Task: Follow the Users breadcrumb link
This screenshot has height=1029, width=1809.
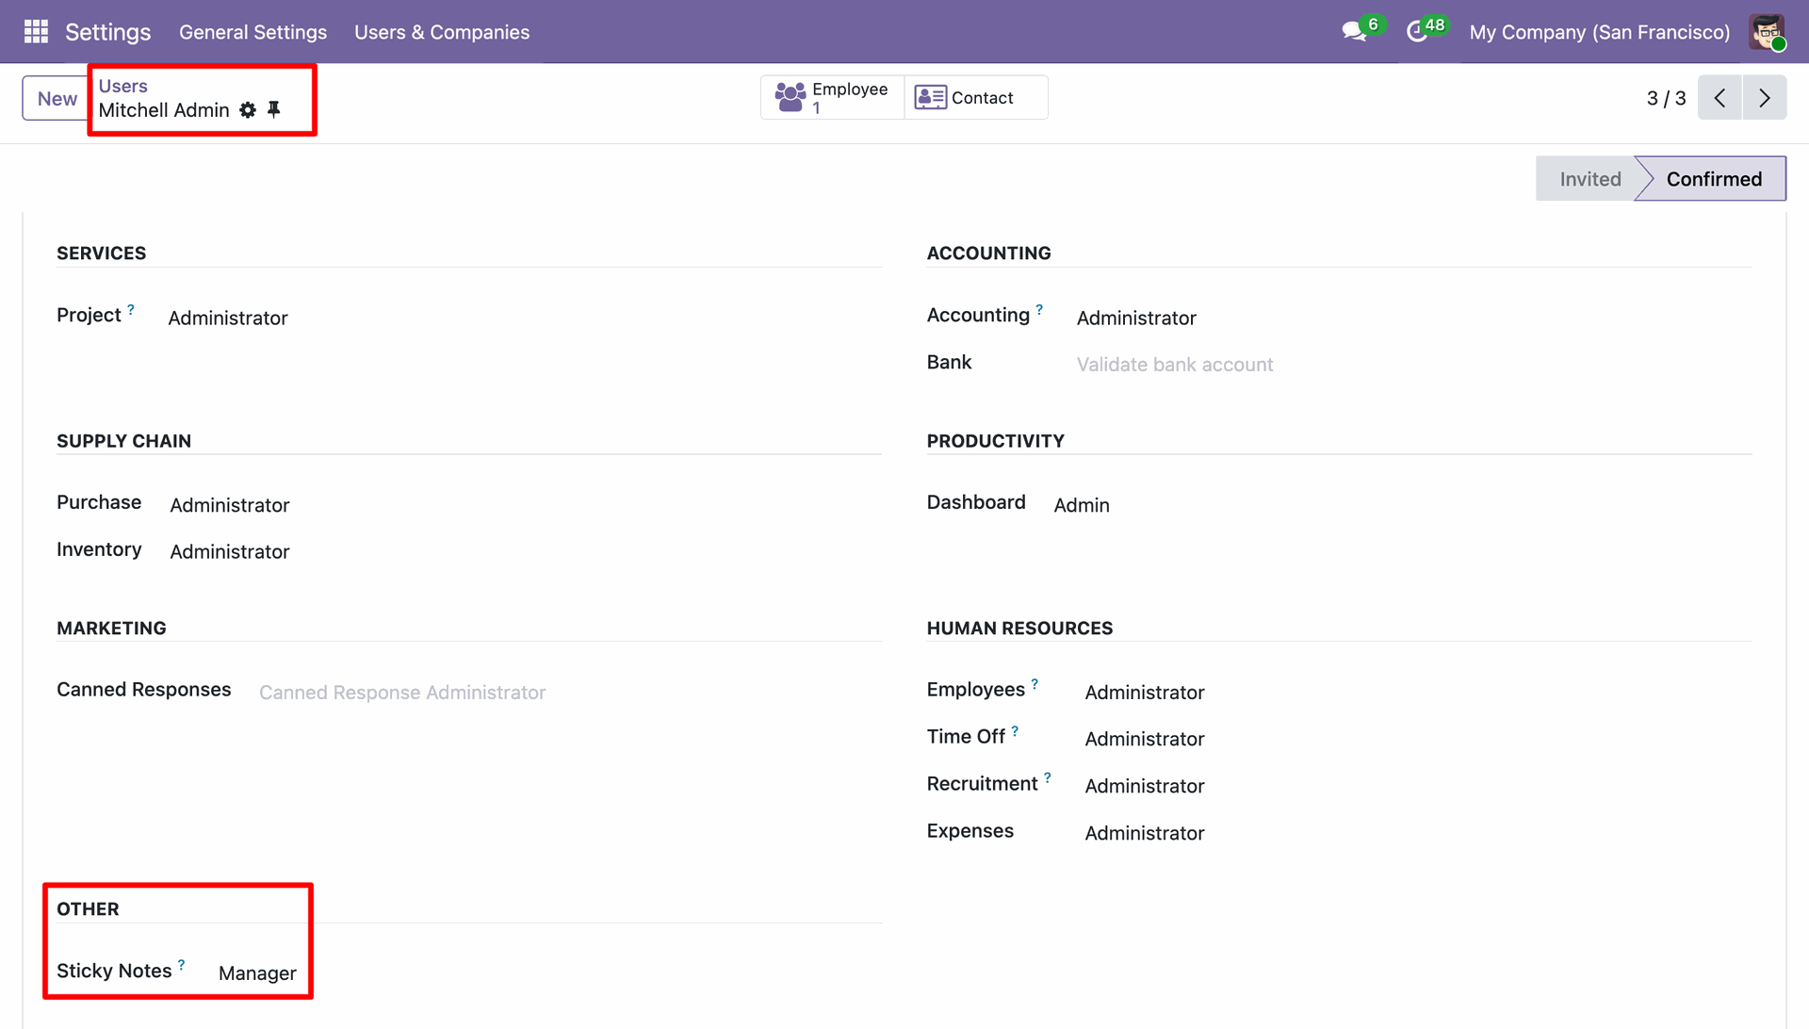Action: point(122,86)
